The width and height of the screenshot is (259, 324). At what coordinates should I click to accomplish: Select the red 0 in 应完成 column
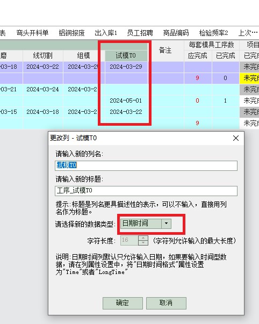coord(198,100)
